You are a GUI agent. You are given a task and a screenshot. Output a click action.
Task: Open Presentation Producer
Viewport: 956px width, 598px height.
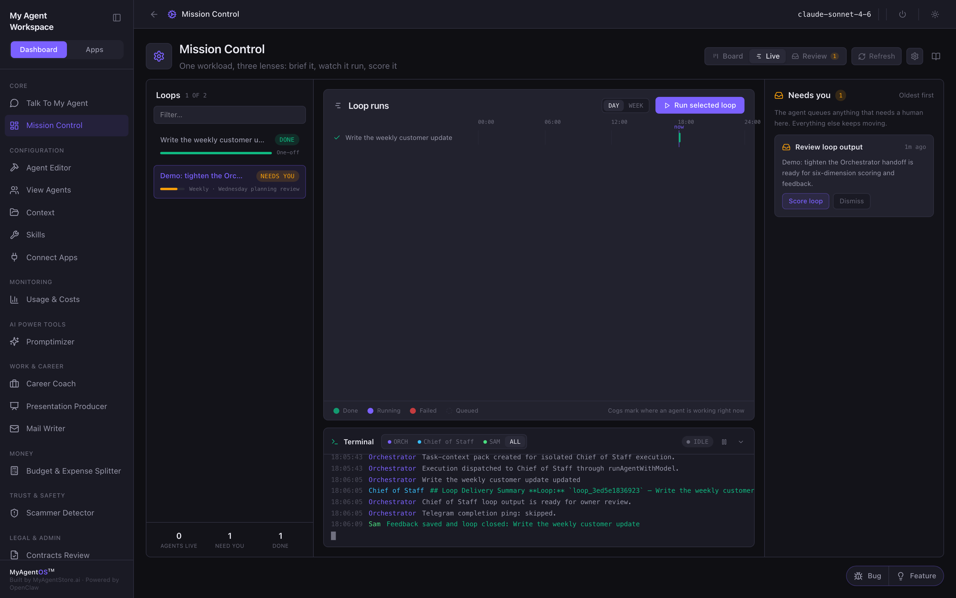point(66,406)
